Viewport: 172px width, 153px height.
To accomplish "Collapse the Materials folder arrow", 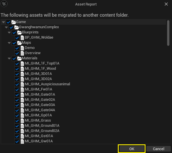I will (9, 58).
